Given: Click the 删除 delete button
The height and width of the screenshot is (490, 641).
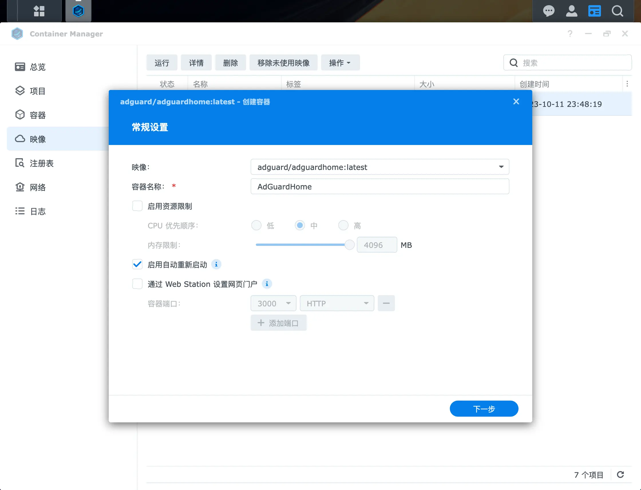Looking at the screenshot, I should click(230, 63).
